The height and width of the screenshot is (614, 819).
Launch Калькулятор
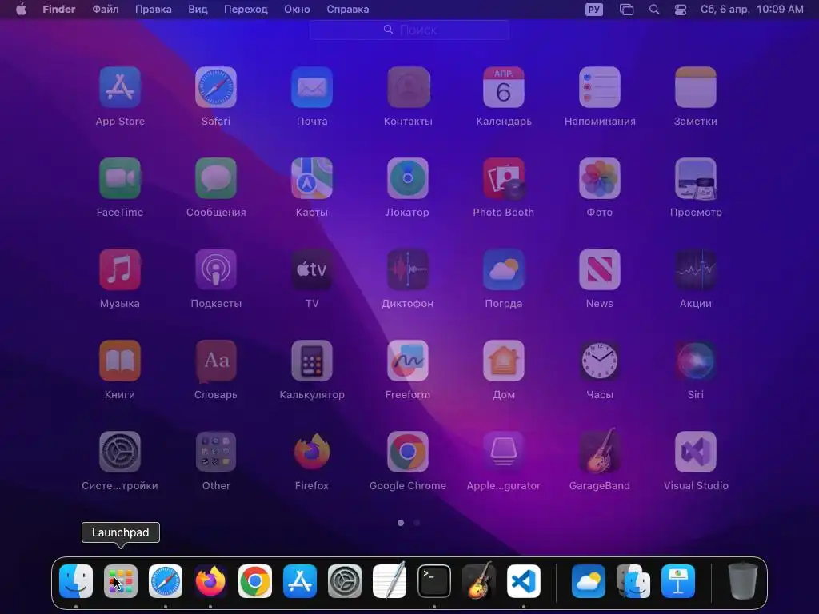(x=312, y=361)
